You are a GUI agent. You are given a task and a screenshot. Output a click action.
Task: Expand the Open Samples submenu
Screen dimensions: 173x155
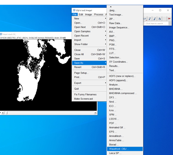click(x=89, y=32)
